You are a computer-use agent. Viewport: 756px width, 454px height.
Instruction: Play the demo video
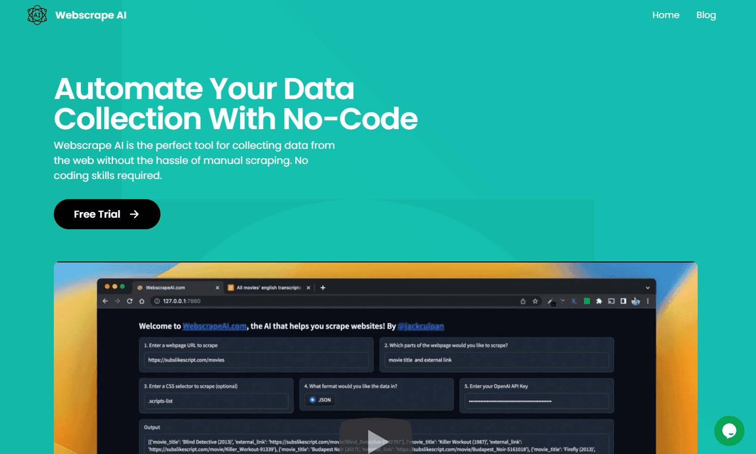pos(376,438)
